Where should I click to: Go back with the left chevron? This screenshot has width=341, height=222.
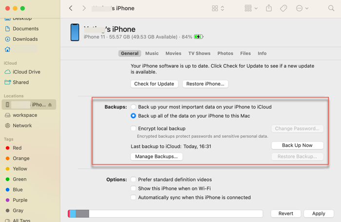click(71, 8)
